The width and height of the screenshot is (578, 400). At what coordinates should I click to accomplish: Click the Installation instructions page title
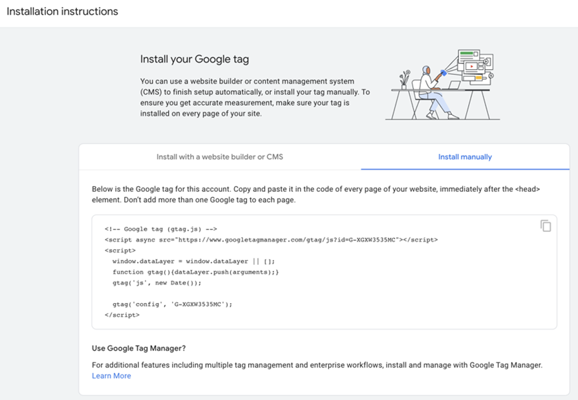62,12
